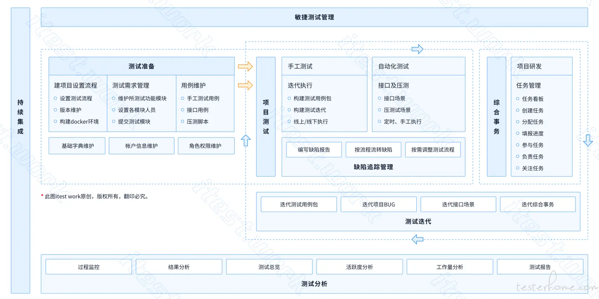
Task: Click the 测试迭代 label
Action: coord(418,222)
